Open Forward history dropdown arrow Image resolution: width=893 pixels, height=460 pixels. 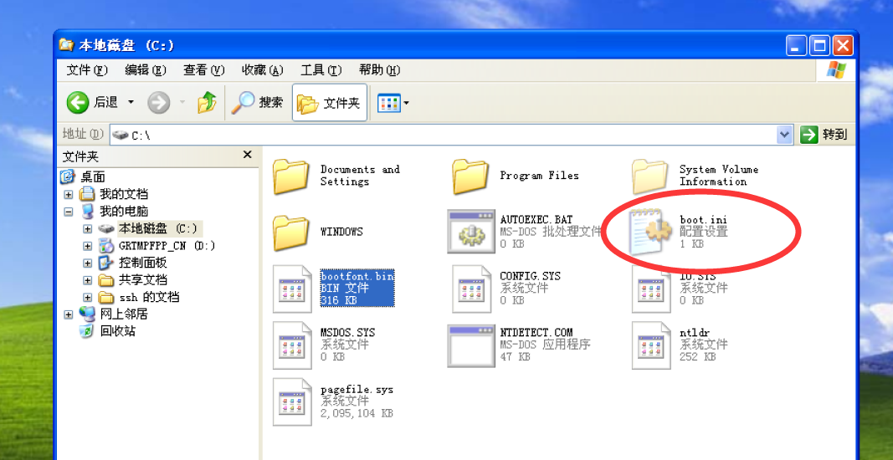(182, 103)
